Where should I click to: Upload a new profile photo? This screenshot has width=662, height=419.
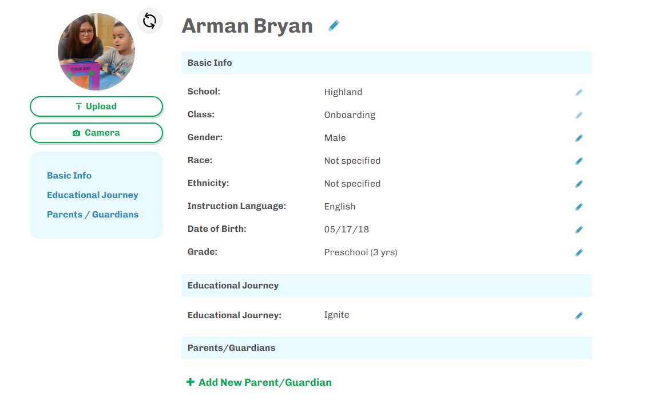pos(96,106)
